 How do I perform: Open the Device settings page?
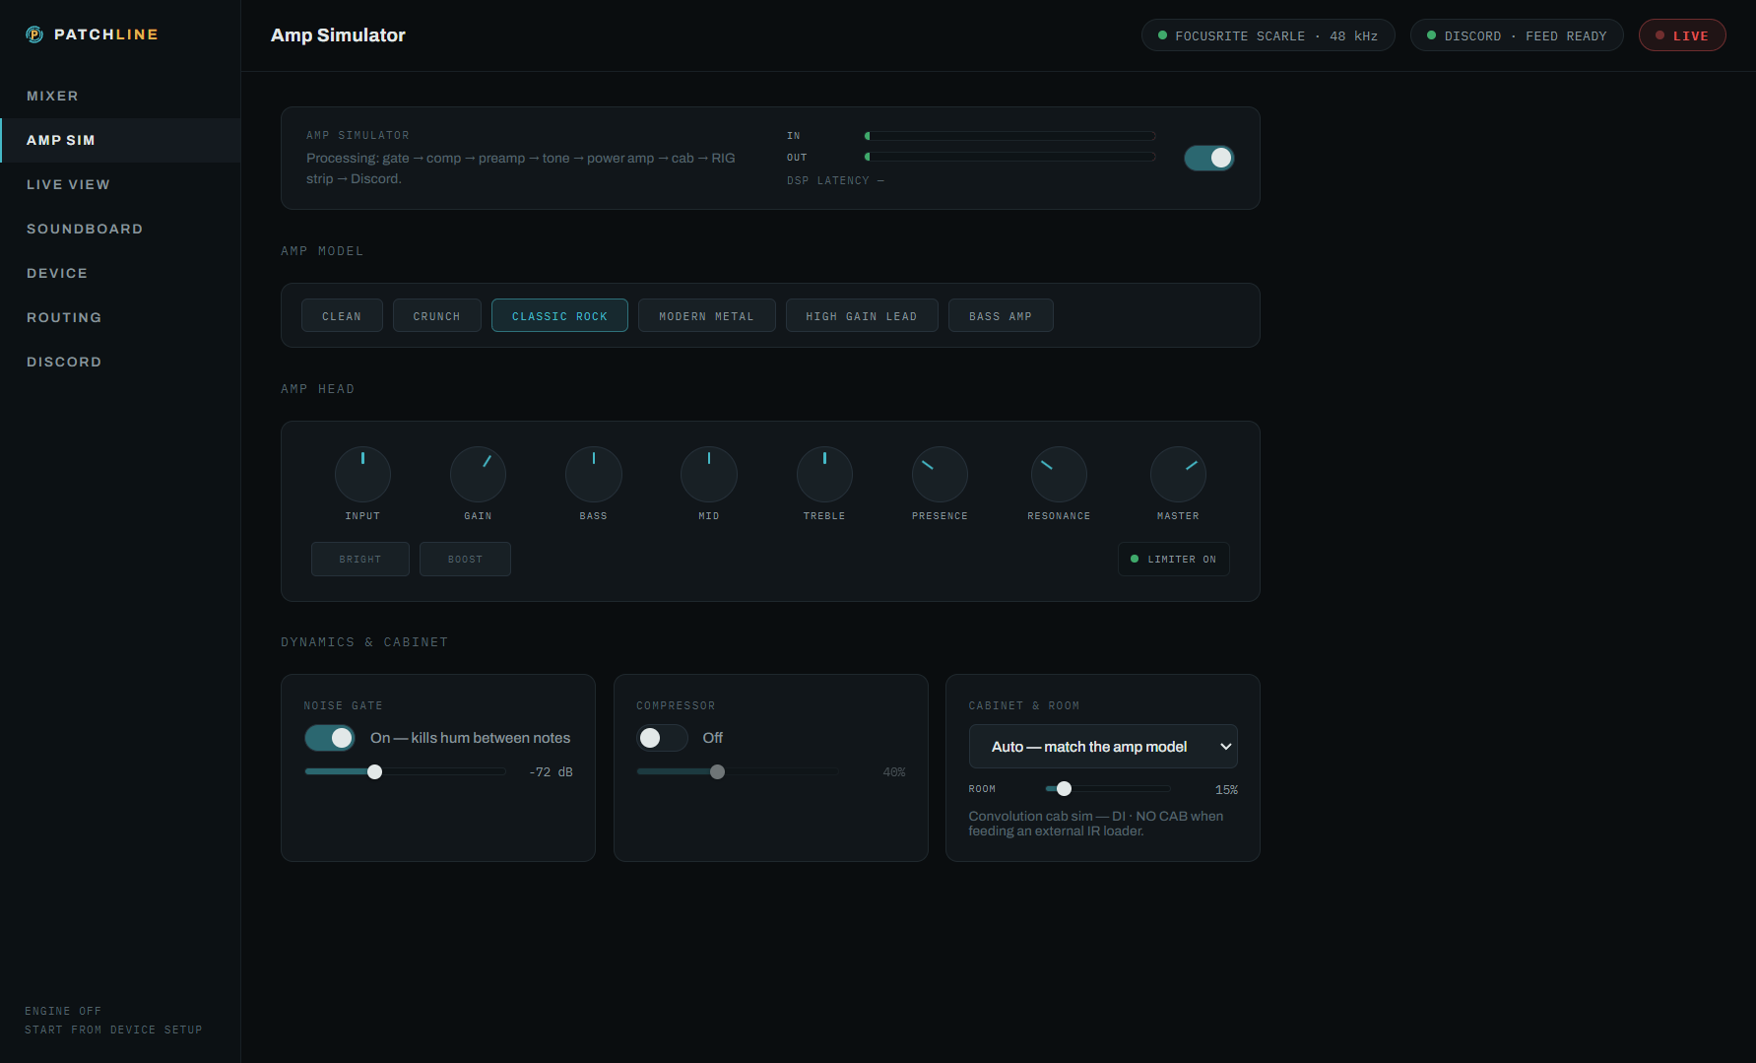[x=120, y=273]
